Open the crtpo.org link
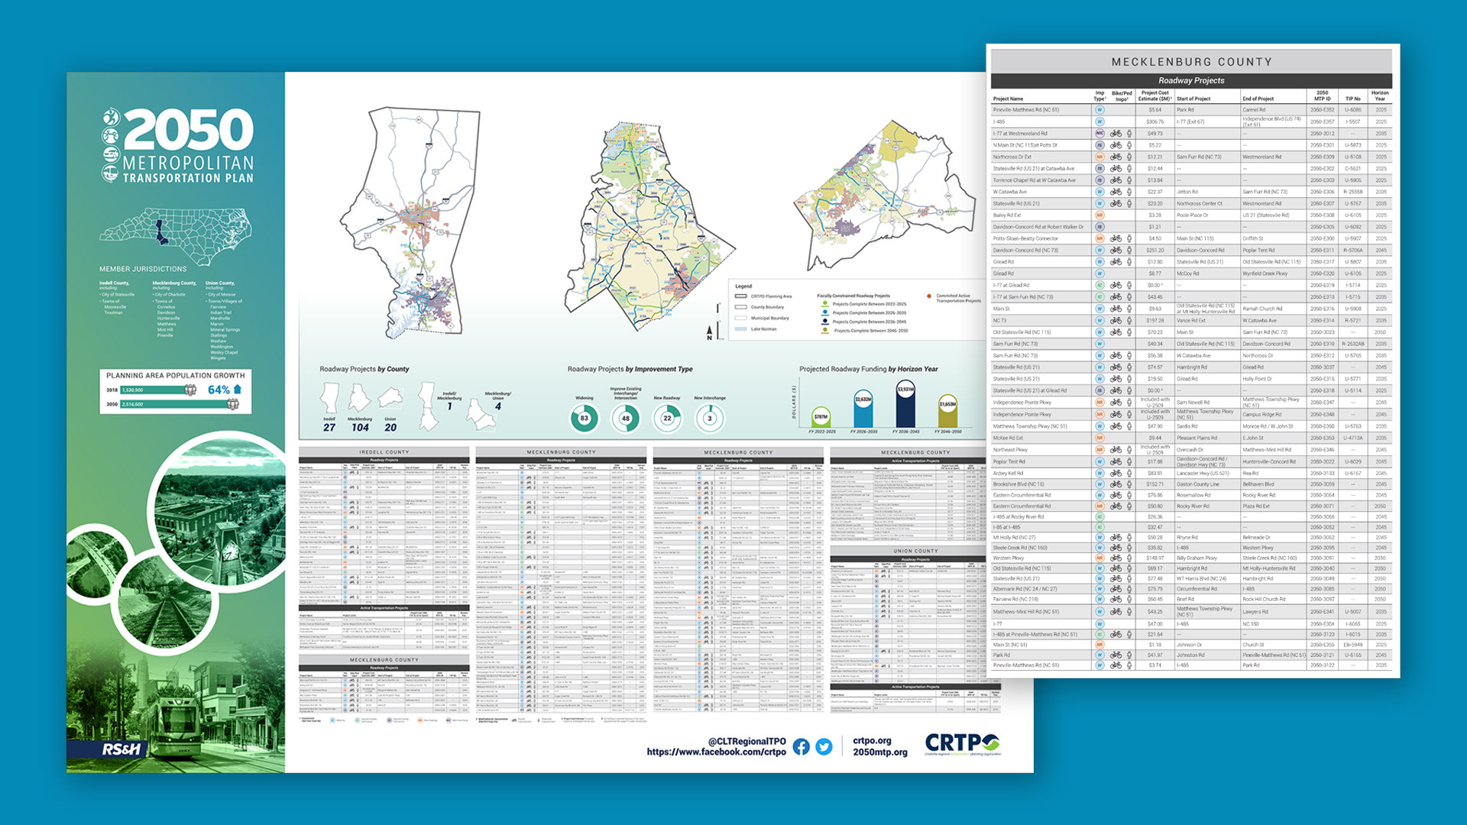Screen dimensions: 1467x825 pos(872,740)
